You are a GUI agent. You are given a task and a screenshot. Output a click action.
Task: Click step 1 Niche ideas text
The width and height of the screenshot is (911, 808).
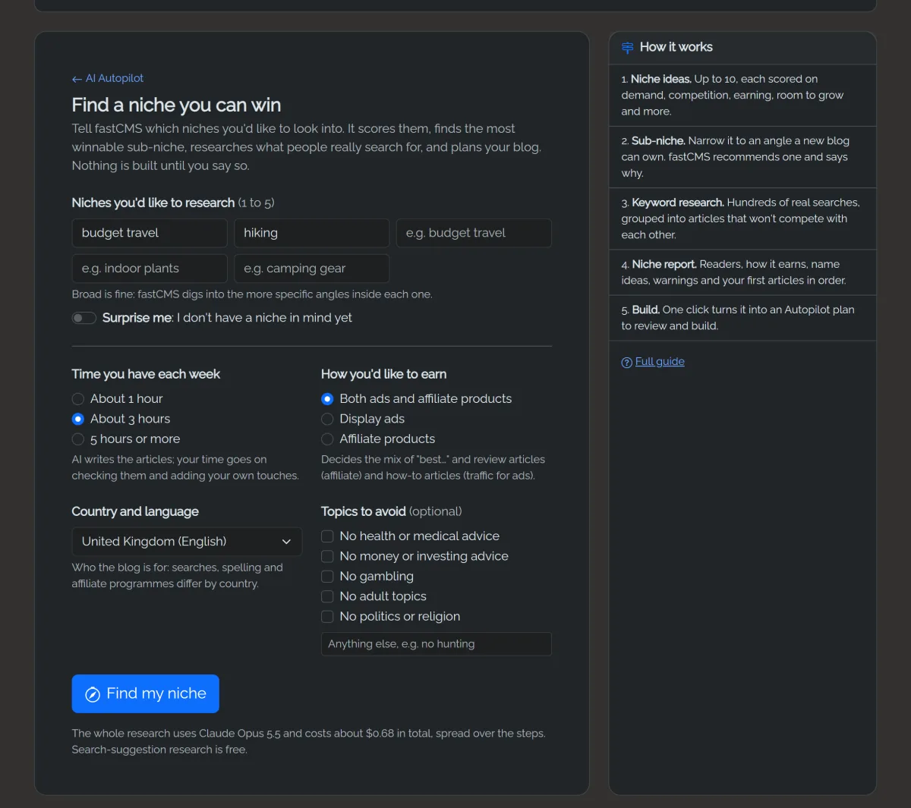point(733,95)
